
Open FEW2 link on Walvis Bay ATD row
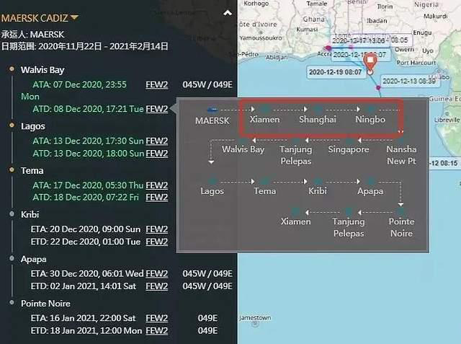tap(157, 109)
